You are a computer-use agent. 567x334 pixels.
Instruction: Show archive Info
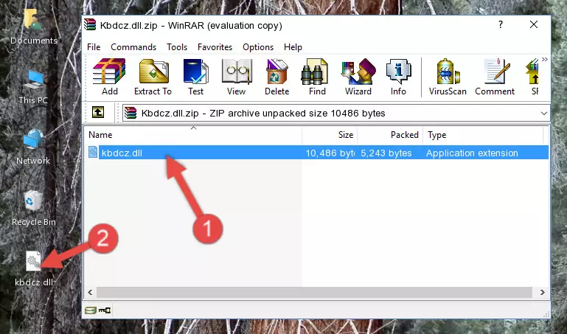[398, 77]
